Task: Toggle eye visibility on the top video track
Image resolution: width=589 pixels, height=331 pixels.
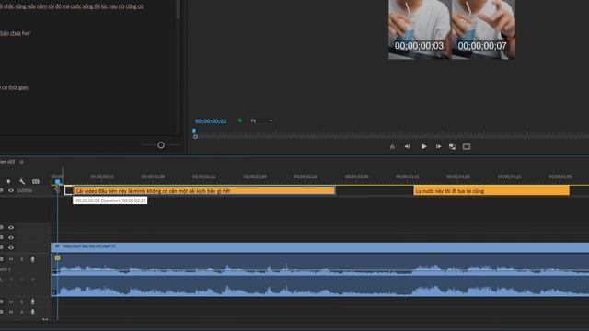Action: click(11, 227)
